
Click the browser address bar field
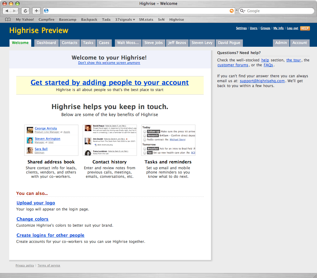pos(139,11)
